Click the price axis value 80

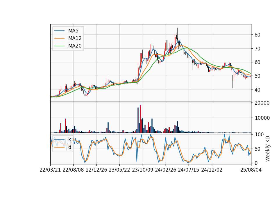click(x=257, y=35)
